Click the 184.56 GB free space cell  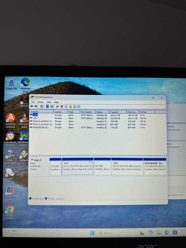pos(133,115)
